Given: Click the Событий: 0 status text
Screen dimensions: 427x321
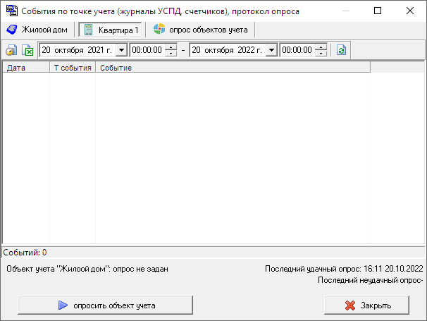Looking at the screenshot, I should (x=25, y=253).
